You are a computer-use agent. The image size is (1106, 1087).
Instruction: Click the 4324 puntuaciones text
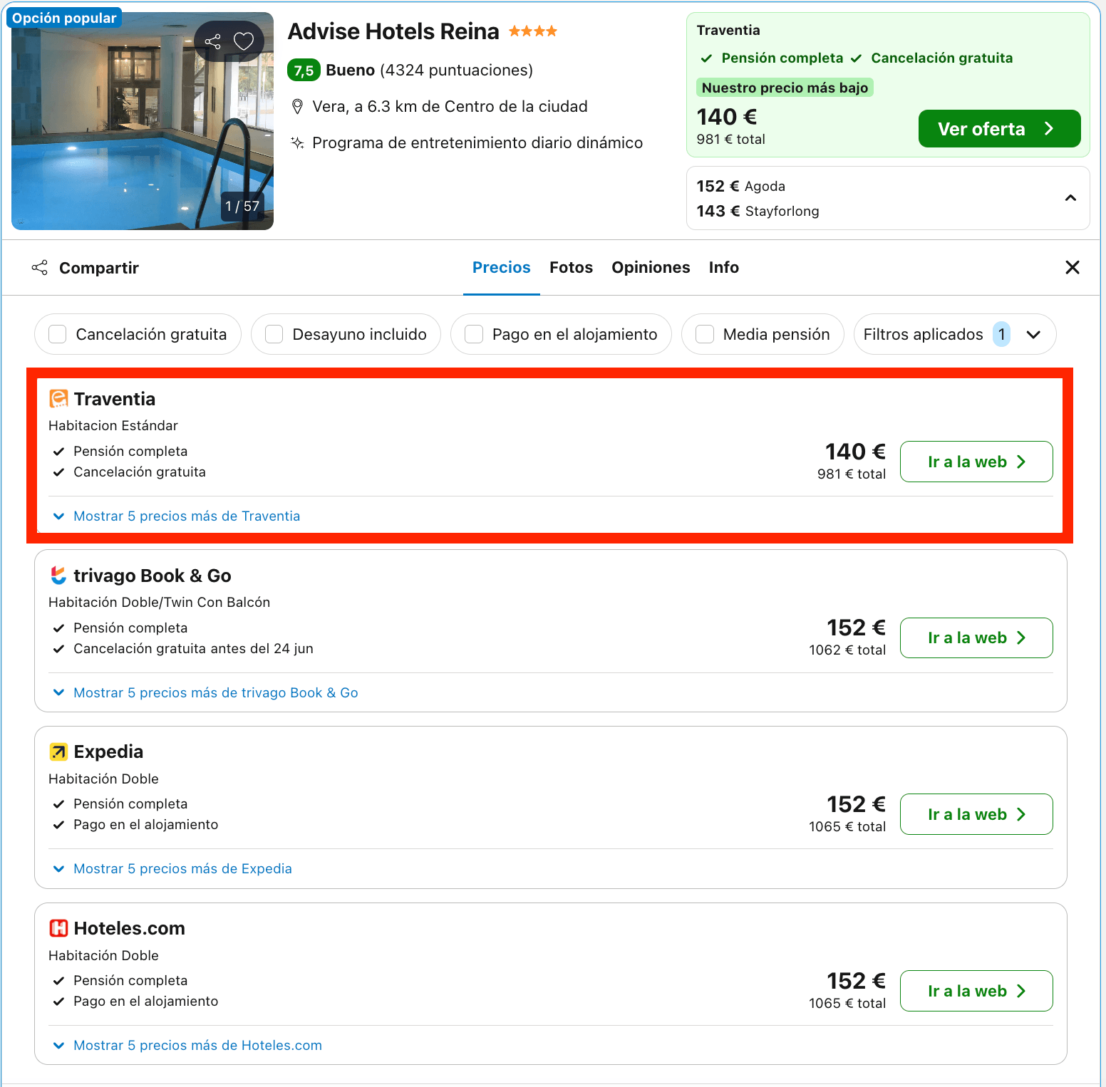click(x=457, y=71)
